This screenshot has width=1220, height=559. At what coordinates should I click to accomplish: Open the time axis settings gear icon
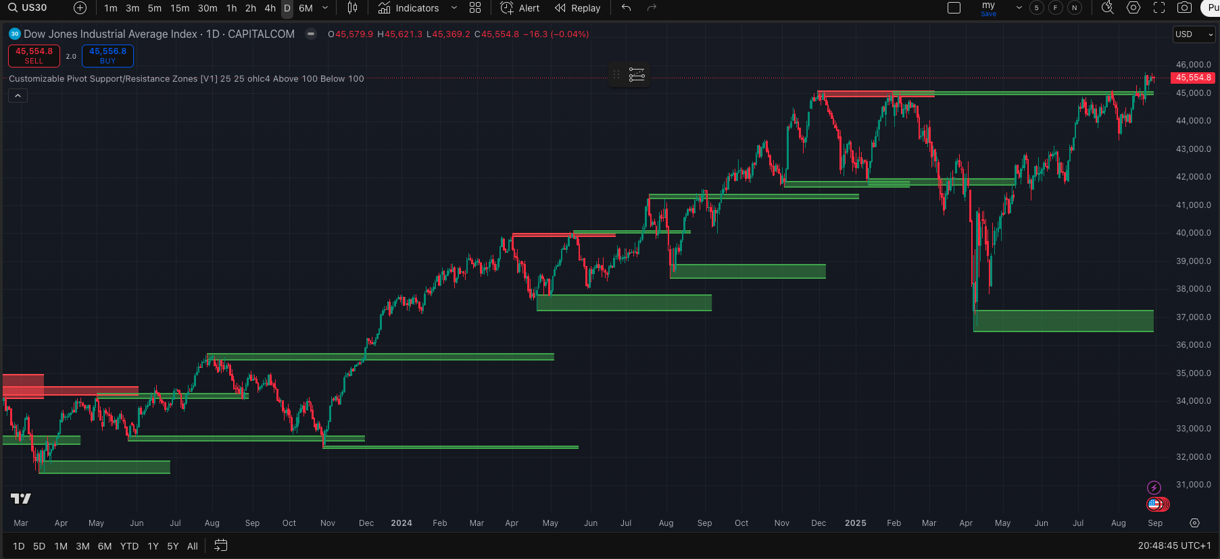pyautogui.click(x=1195, y=523)
